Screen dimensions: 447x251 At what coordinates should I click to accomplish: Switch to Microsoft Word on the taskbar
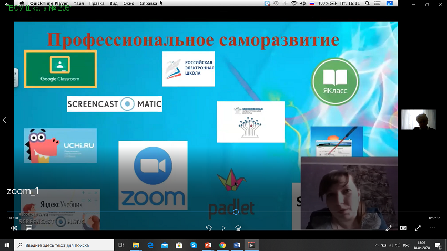point(237,245)
